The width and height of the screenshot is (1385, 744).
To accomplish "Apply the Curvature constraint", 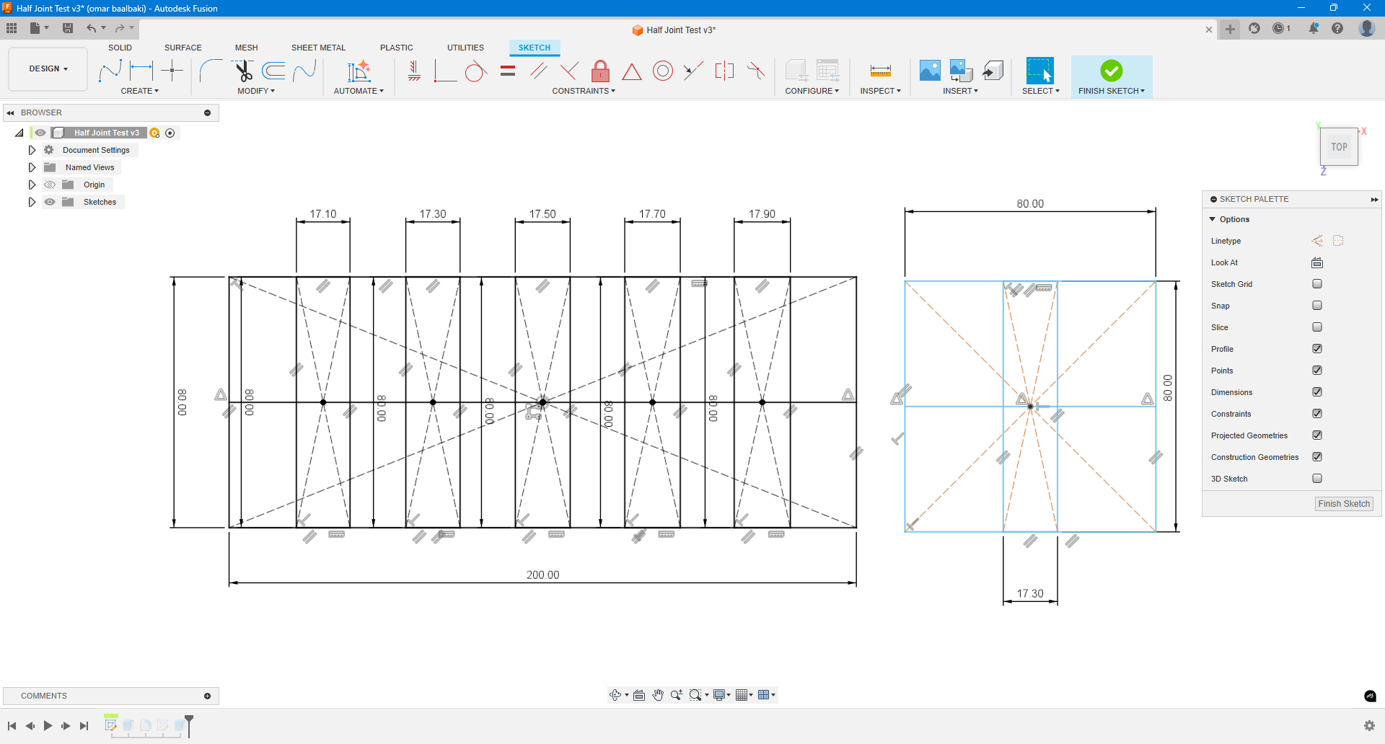I will point(755,71).
